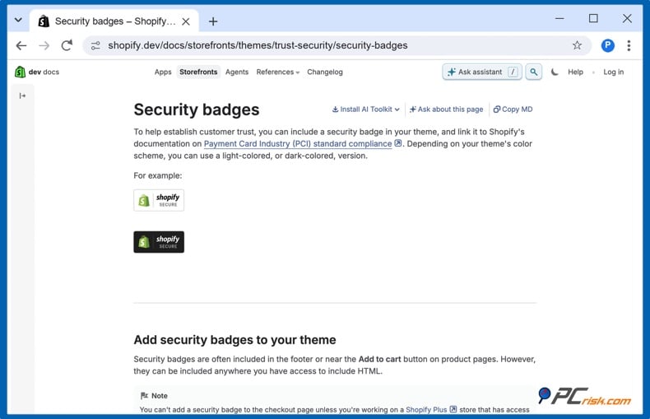Maximize the browser window
650x419 pixels.
pos(593,19)
